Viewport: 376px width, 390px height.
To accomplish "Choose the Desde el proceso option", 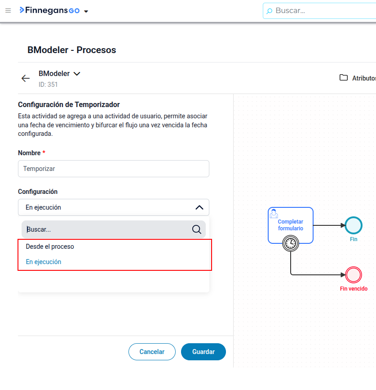I will coord(50,247).
